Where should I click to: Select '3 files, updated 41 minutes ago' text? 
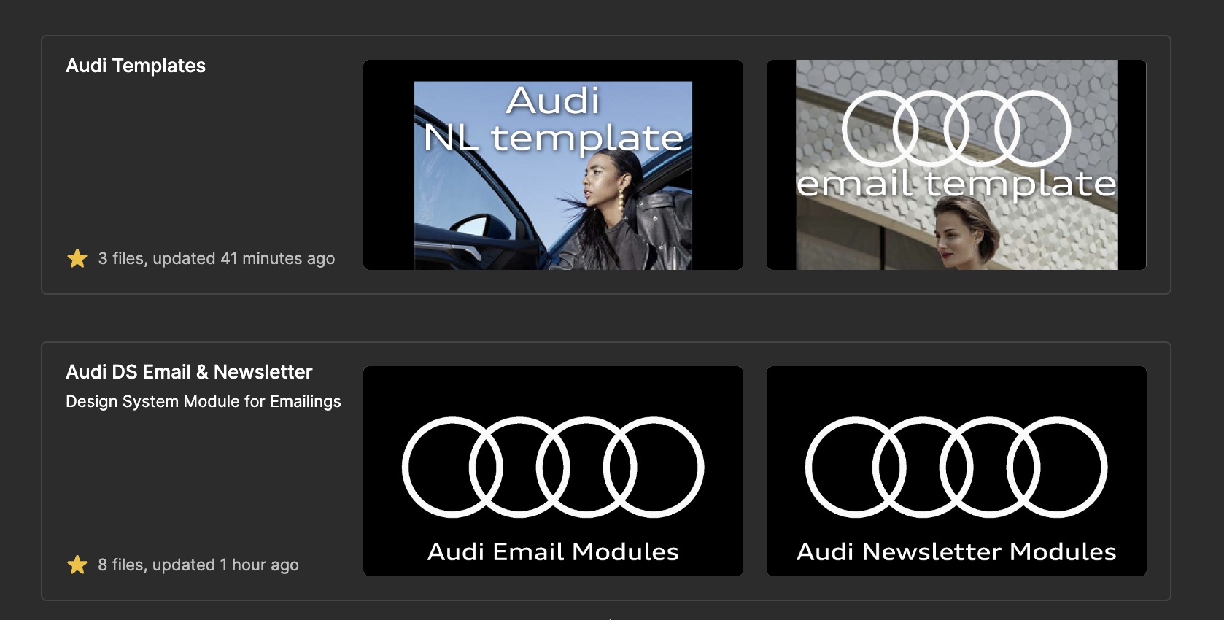[217, 258]
